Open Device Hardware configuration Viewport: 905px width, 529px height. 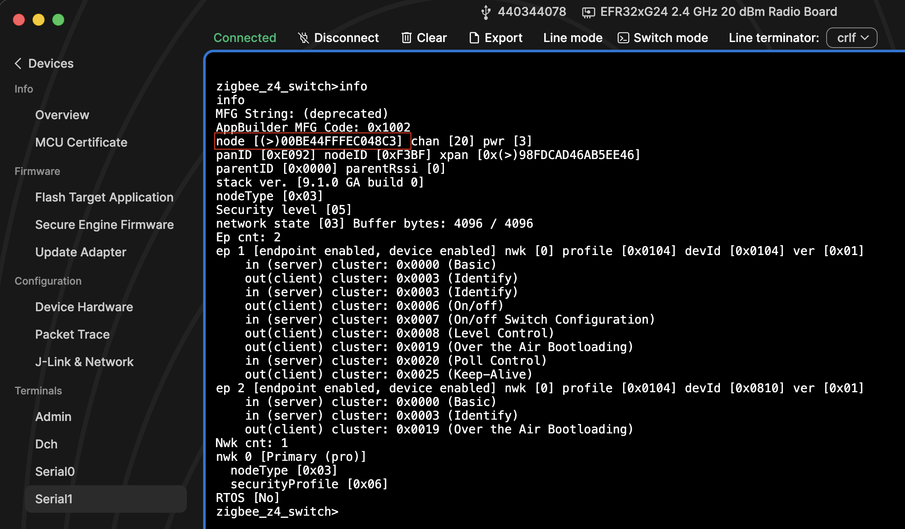click(84, 307)
